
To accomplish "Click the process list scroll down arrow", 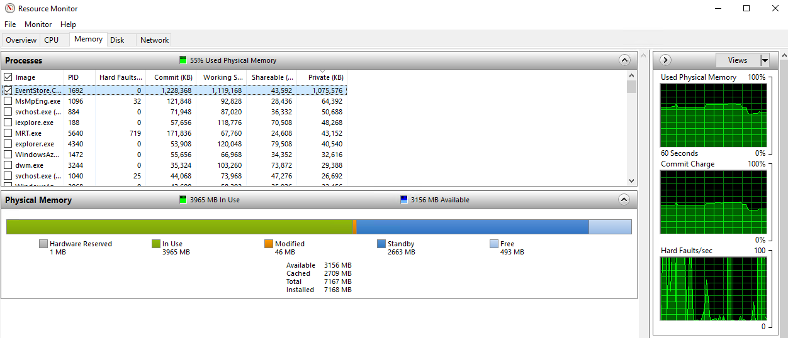I will coord(632,181).
